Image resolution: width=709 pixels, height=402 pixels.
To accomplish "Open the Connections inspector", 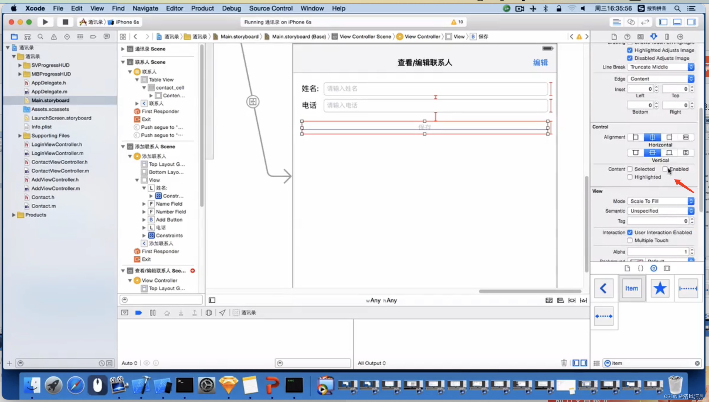I will point(680,37).
